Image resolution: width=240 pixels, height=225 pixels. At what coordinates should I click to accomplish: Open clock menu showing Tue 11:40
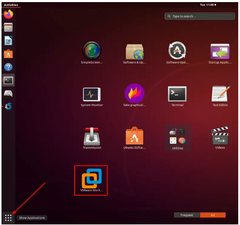coord(208,5)
